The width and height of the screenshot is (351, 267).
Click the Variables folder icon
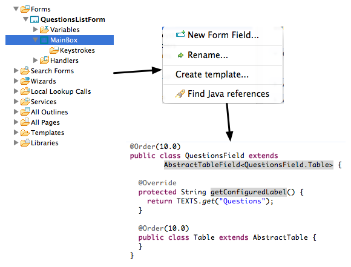44,30
